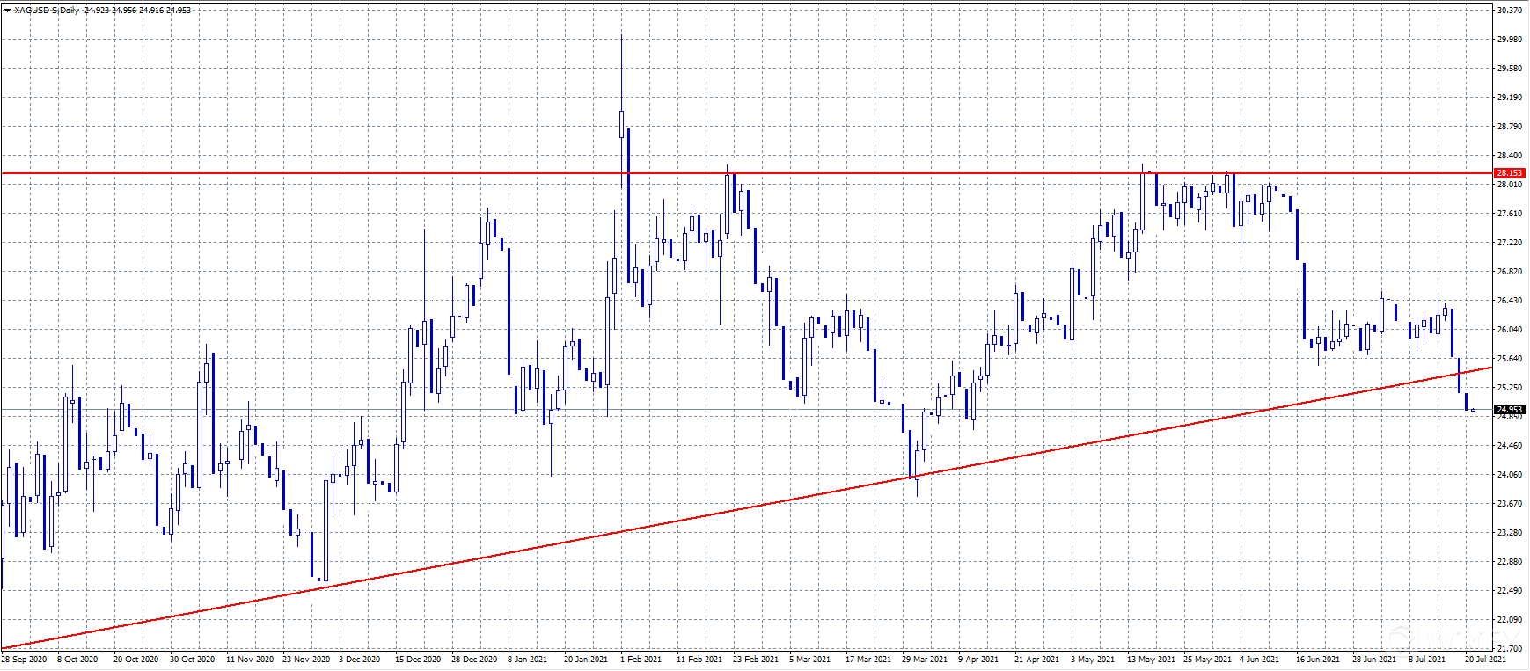Click the 20 Jul 2021 time axis label
The height and width of the screenshot is (671, 1530).
click(1485, 660)
